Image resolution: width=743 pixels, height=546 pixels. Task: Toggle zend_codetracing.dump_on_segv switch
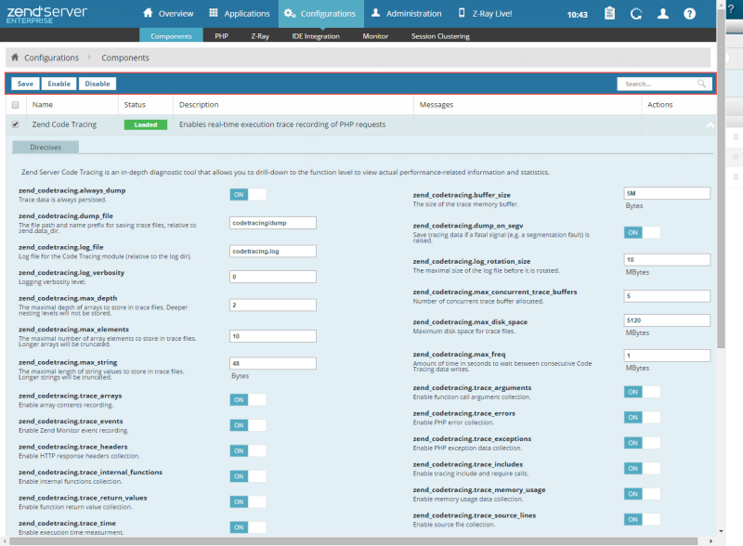coord(642,232)
